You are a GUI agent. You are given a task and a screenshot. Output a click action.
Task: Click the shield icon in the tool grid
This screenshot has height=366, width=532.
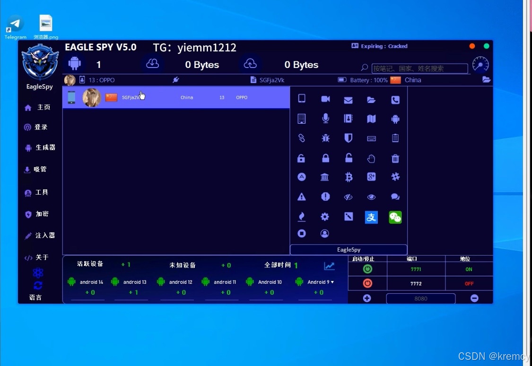coord(348,138)
